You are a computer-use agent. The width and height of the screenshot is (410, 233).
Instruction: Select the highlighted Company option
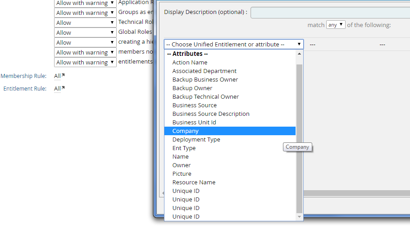(x=230, y=131)
